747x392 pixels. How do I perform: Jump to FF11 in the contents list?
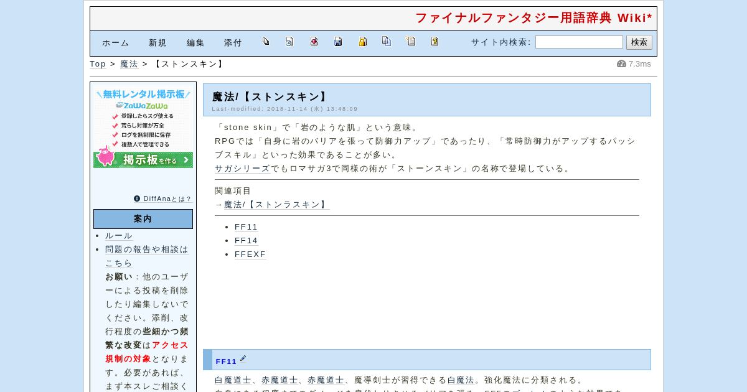pyautogui.click(x=246, y=227)
